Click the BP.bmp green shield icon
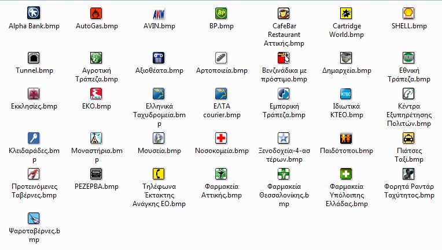Image resolution: width=442 pixels, height=250 pixels. (x=221, y=13)
